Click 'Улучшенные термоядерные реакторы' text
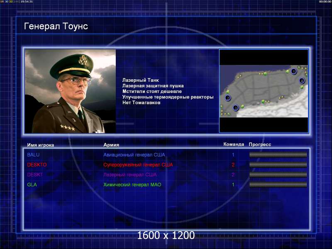This screenshot has width=332, height=249. click(x=168, y=97)
